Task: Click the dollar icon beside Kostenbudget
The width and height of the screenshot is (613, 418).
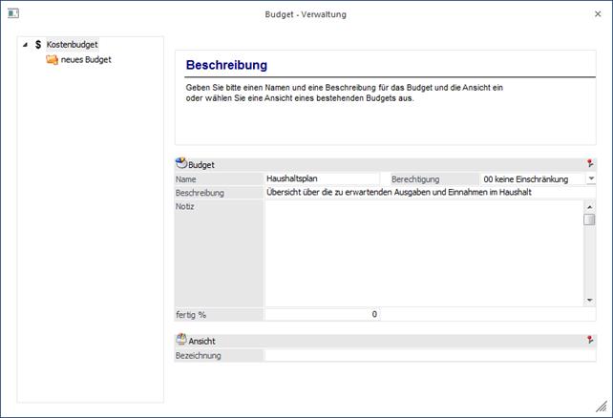Action: (x=37, y=45)
